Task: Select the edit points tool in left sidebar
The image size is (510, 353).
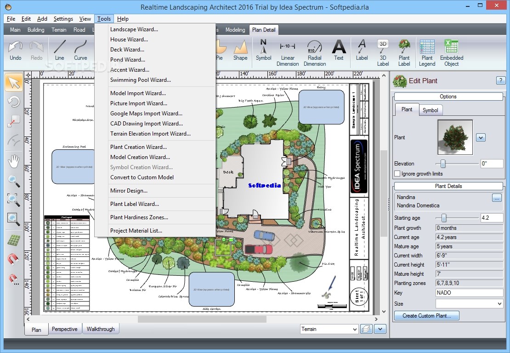Action: pos(14,121)
